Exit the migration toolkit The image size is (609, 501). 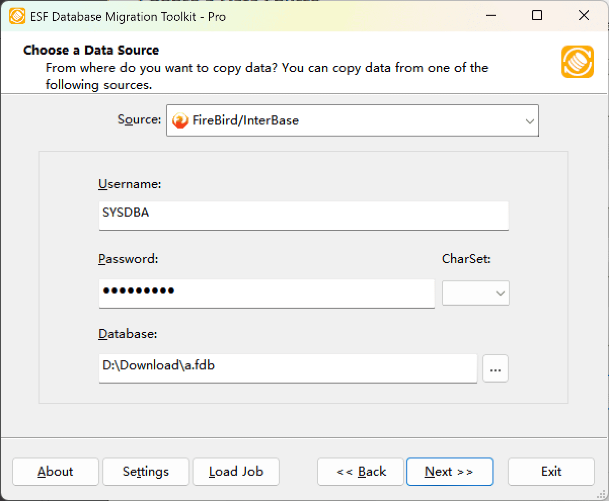click(x=551, y=471)
